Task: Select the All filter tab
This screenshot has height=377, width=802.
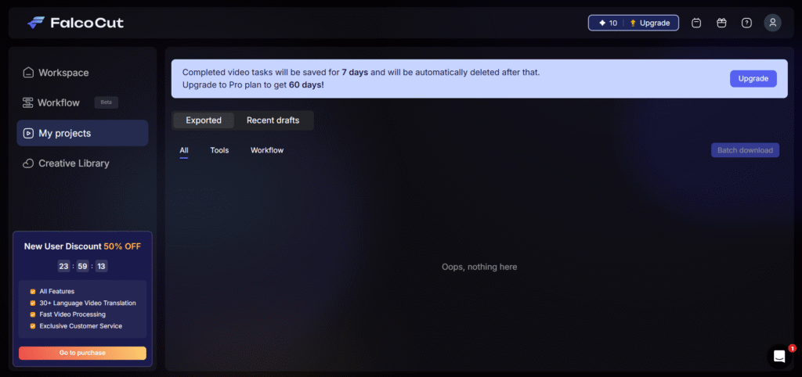Action: 184,150
